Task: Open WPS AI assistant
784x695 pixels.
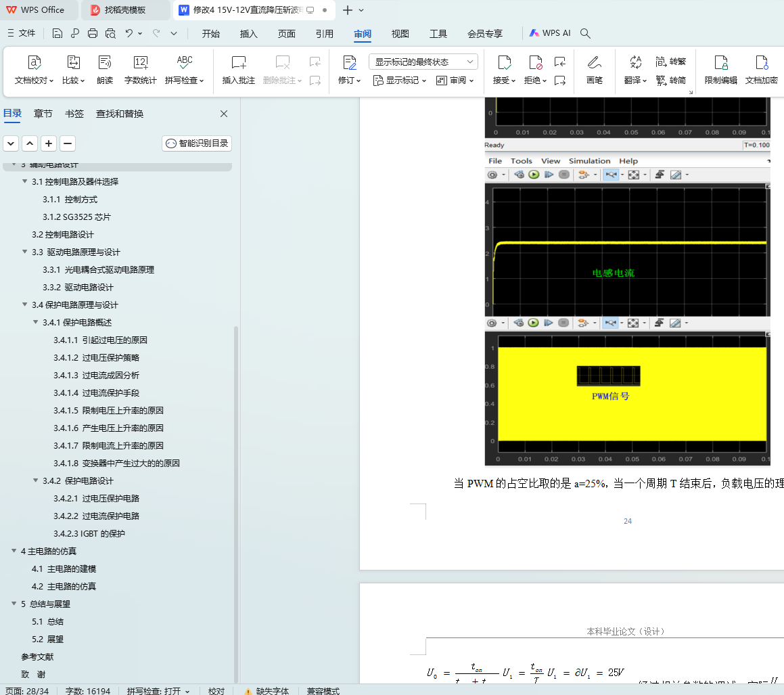Action: point(550,33)
